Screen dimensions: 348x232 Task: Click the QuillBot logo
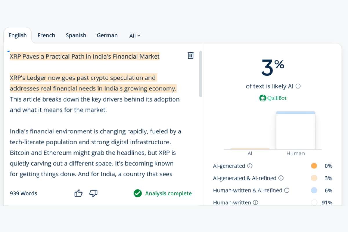pyautogui.click(x=273, y=98)
